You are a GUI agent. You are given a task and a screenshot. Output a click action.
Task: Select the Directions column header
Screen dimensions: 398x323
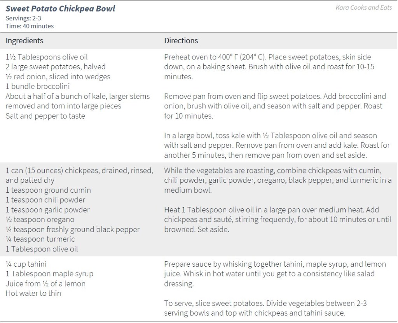pyautogui.click(x=181, y=40)
